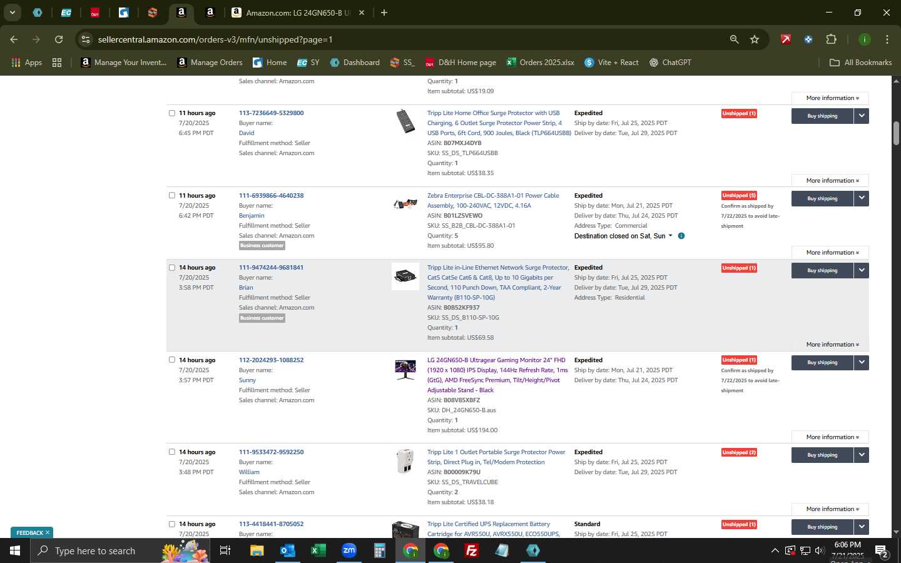
Task: Expand Buy shipping dropdown for Brian's order
Action: 862,270
